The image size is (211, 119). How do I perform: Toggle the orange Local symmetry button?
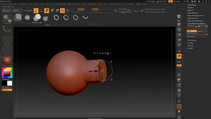coord(179,56)
